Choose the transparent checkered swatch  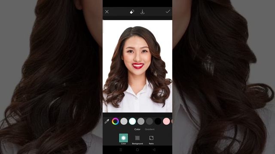tap(124, 121)
